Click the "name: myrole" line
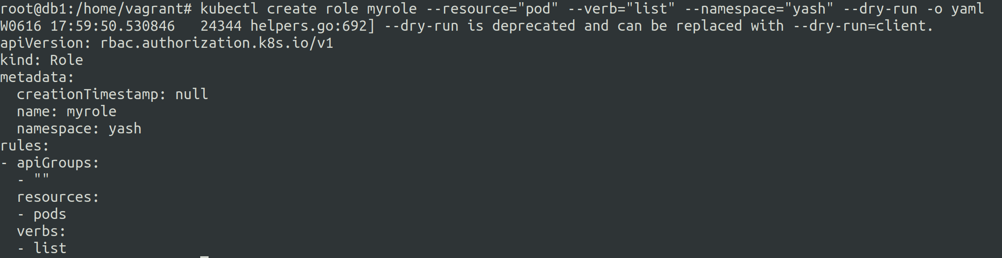This screenshot has width=1002, height=258. coord(66,111)
